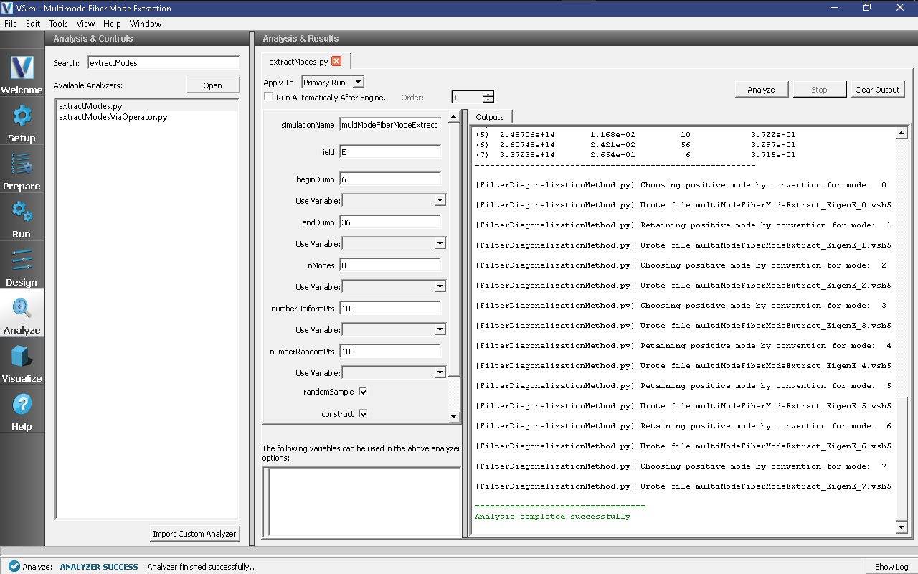Open the Edit menu
The image size is (918, 574).
point(33,24)
